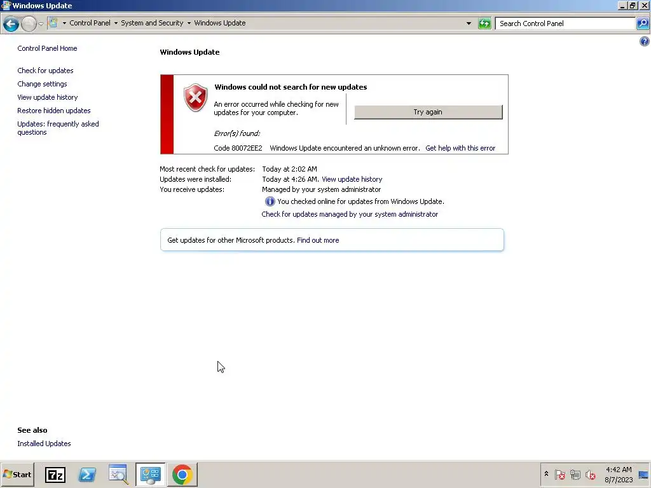Open Control Panel Home

(x=47, y=48)
